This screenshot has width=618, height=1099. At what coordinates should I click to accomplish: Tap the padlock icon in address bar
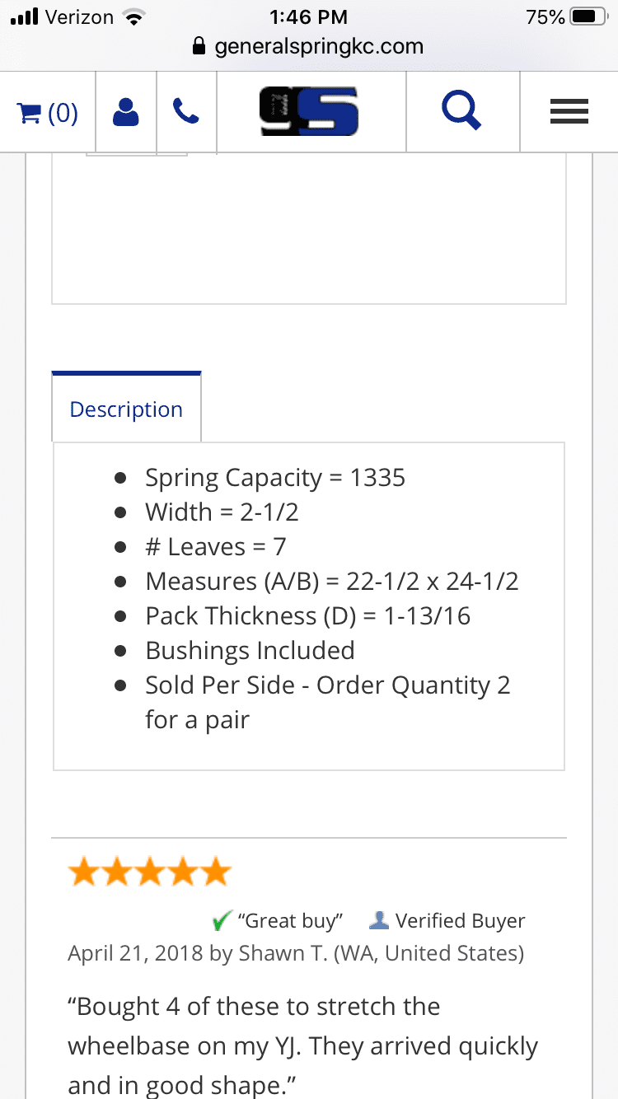coord(198,46)
